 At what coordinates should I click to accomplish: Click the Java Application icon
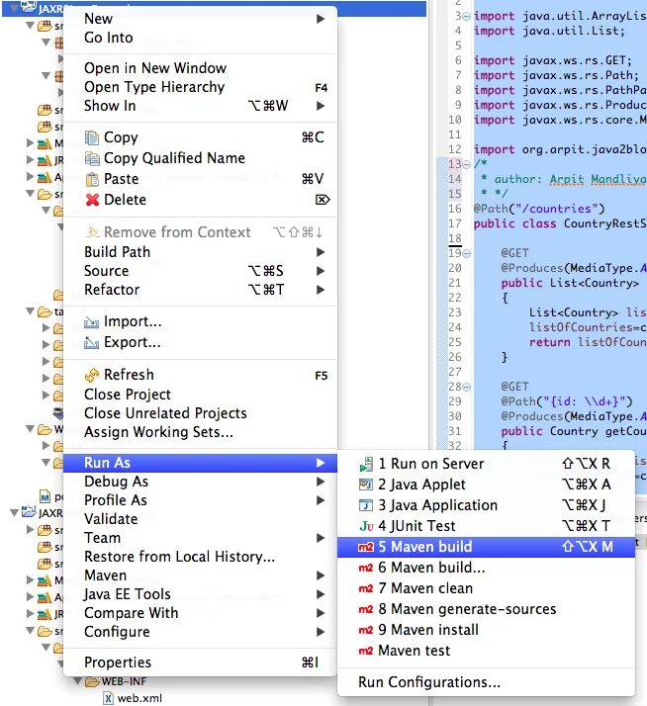(x=366, y=505)
